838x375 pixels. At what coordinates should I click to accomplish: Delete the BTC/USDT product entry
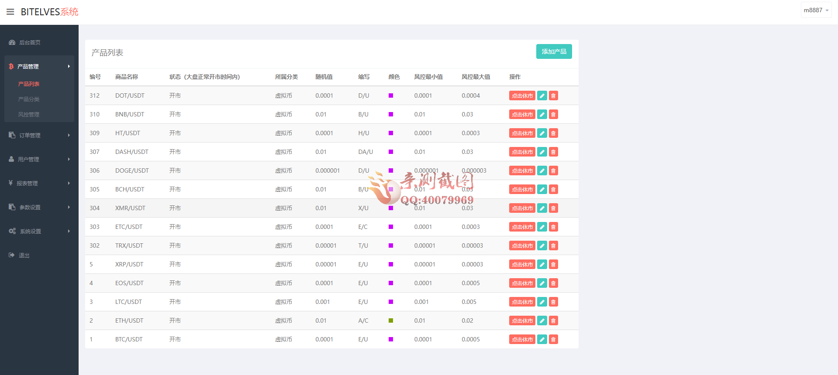[x=553, y=340]
